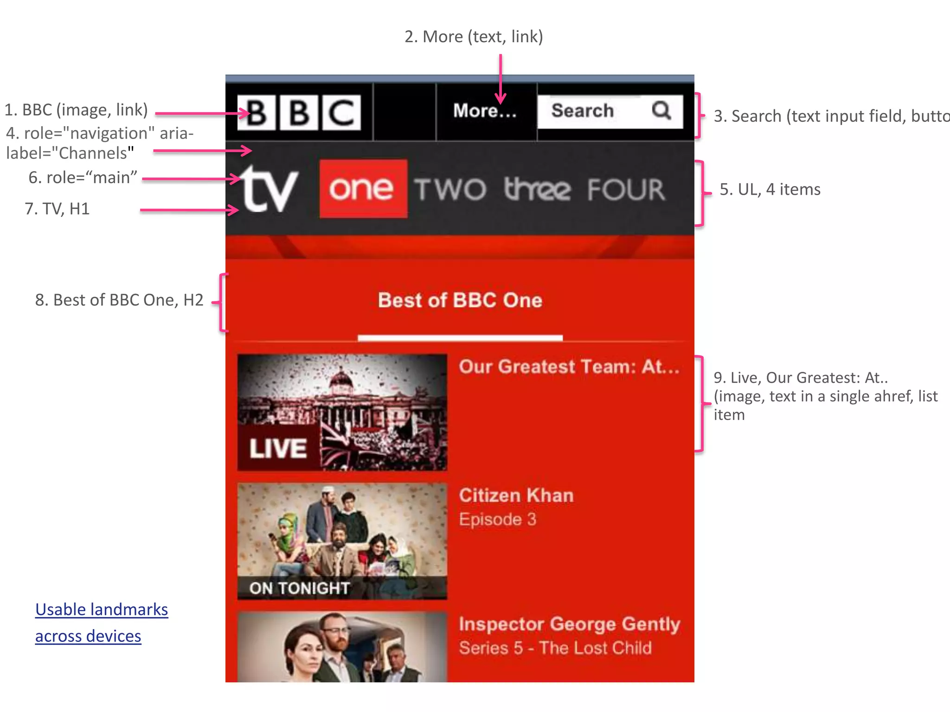Click the TV logo heading

[269, 189]
